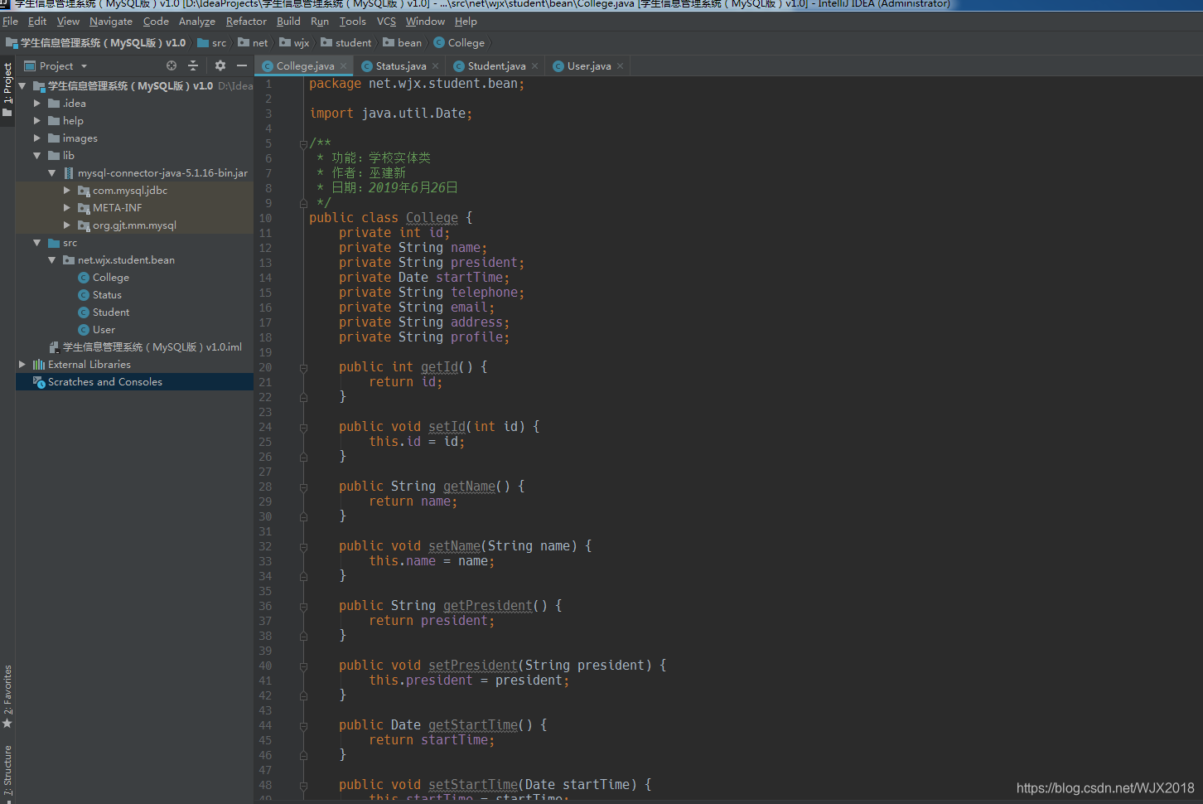Image resolution: width=1203 pixels, height=804 pixels.
Task: Open the File menu
Action: pos(10,22)
